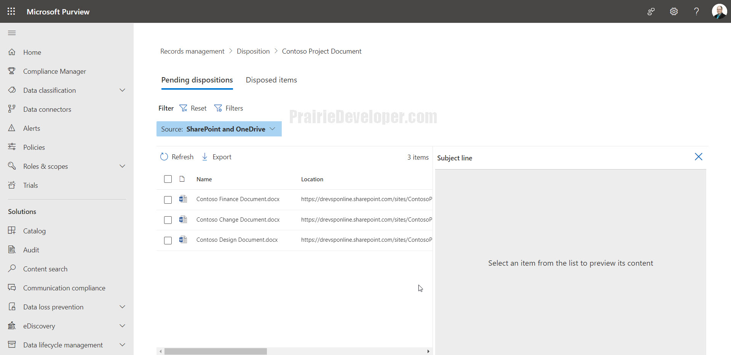Expand the Data lifecycle management chevron
The width and height of the screenshot is (731, 355).
122,345
